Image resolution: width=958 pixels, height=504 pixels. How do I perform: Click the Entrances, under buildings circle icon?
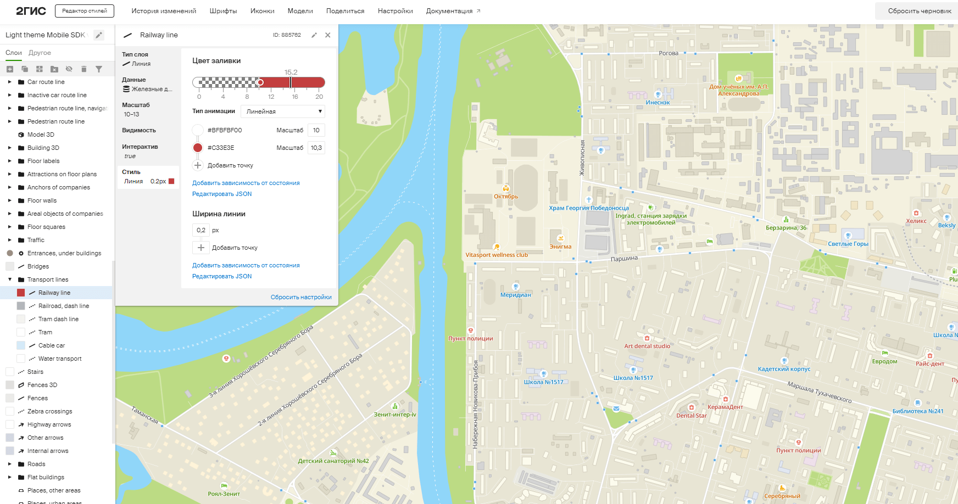tap(21, 253)
